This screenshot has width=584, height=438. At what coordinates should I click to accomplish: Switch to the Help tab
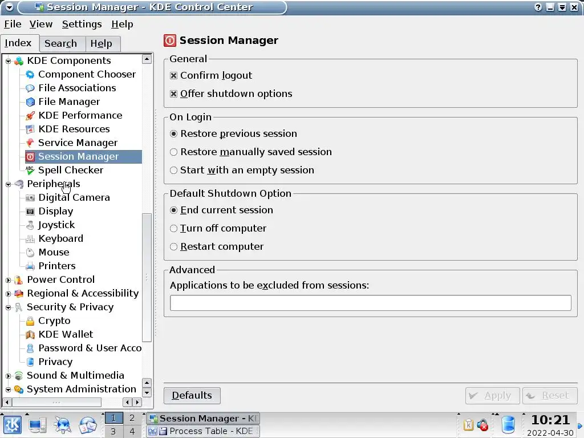[102, 43]
